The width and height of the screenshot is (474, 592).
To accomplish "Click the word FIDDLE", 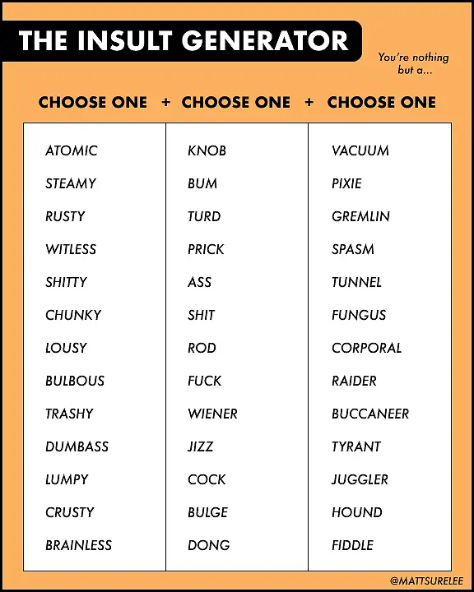I will pyautogui.click(x=353, y=545).
